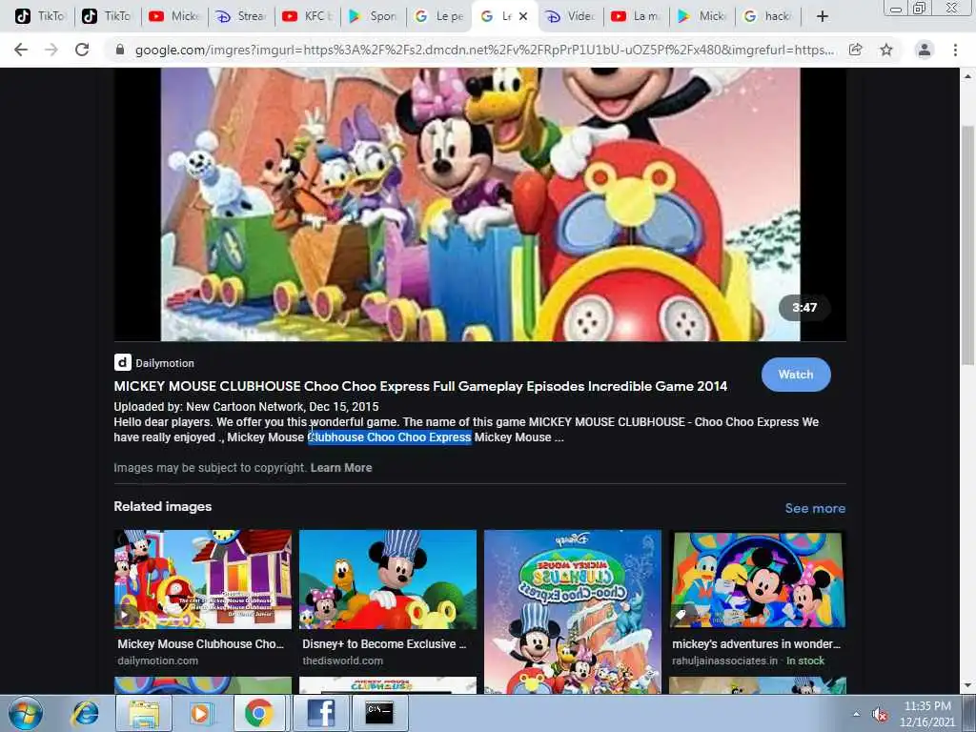Switch to the 'La m' YouTube tab
The height and width of the screenshot is (732, 976).
[x=637, y=16]
